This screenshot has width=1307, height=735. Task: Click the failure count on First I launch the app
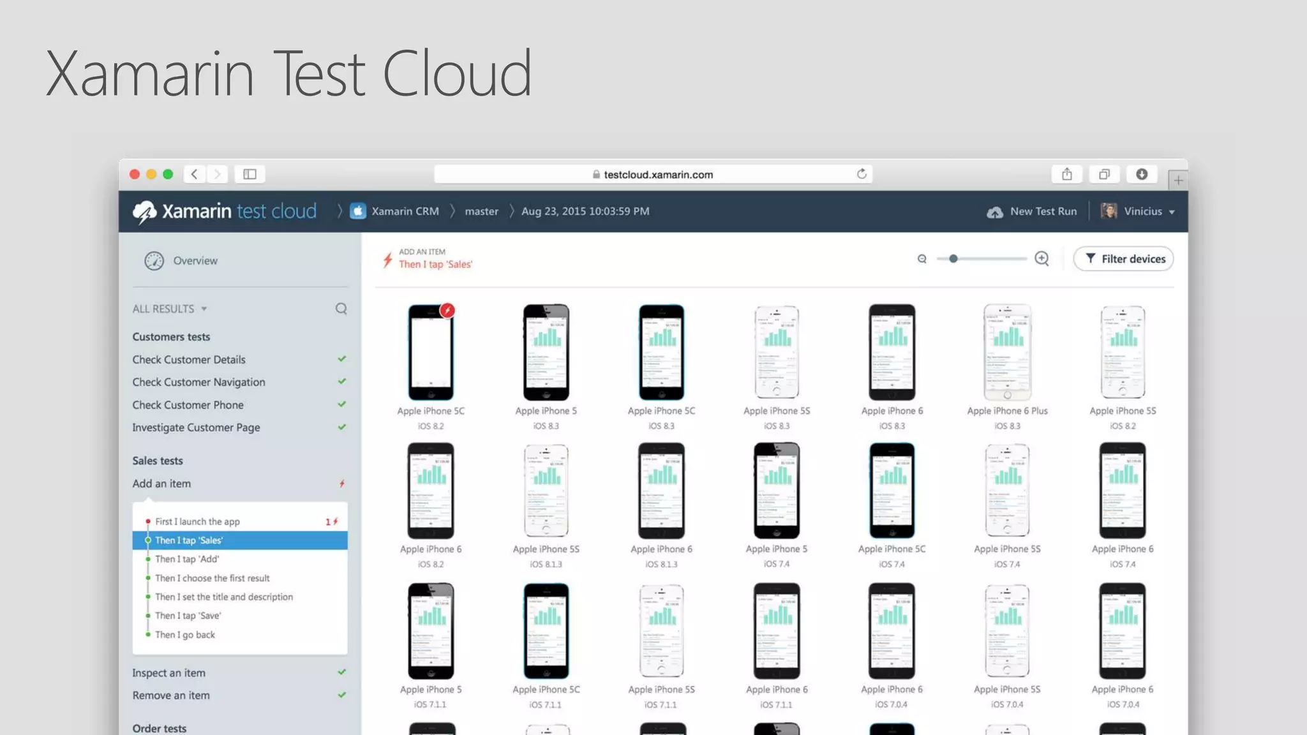coord(331,522)
